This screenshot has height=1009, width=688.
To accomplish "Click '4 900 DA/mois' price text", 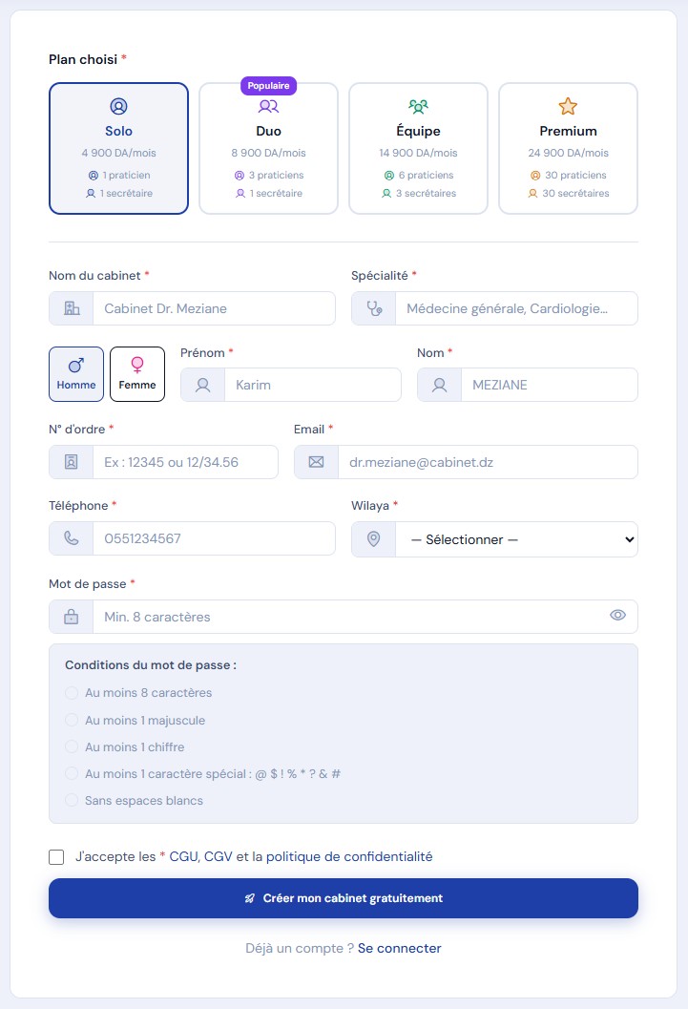I will [x=118, y=153].
